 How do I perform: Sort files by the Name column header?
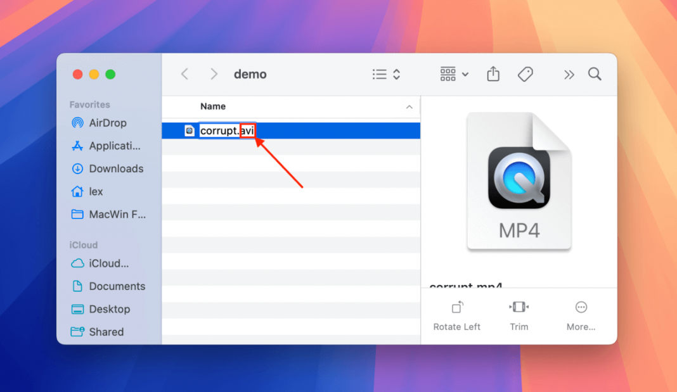click(213, 106)
